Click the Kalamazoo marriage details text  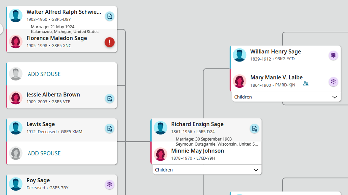pyautogui.click(x=65, y=29)
